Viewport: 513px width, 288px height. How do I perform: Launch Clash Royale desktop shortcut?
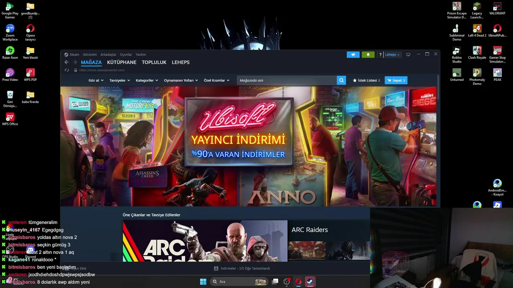477,53
